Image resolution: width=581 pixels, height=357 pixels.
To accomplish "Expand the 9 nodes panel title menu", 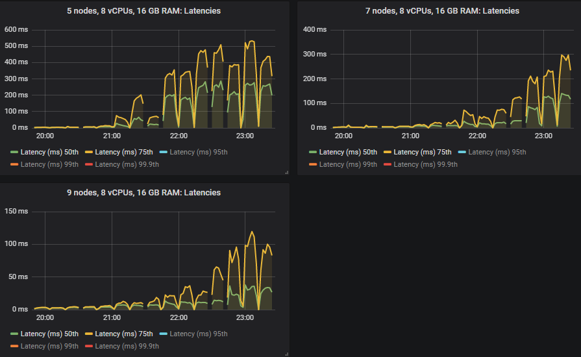I will (x=143, y=193).
